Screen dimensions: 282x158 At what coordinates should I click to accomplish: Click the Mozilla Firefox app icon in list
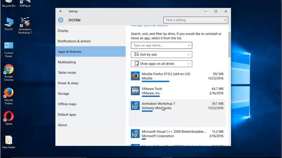click(135, 76)
